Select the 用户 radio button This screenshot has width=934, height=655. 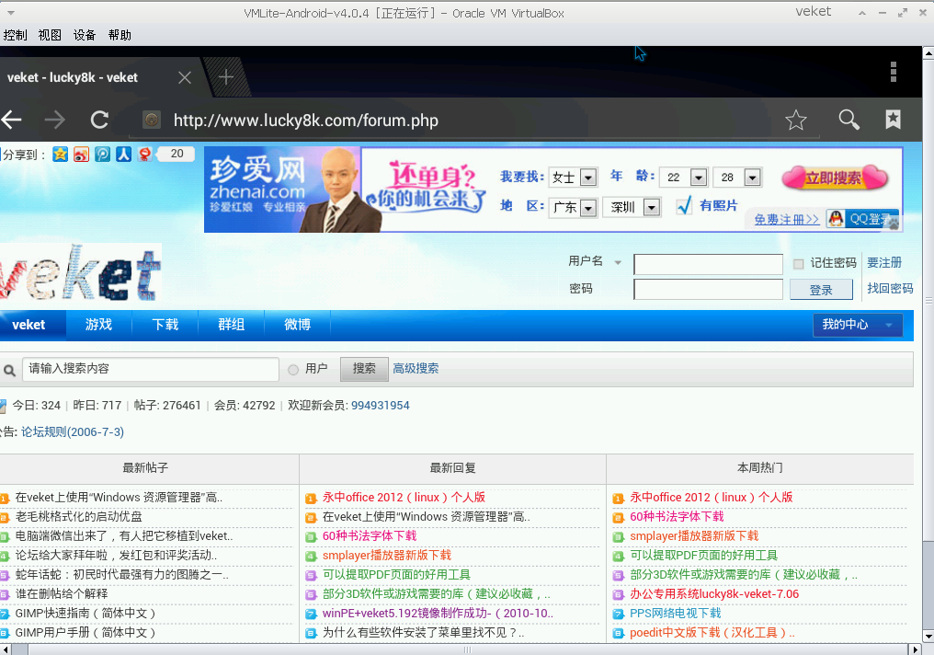click(x=293, y=370)
